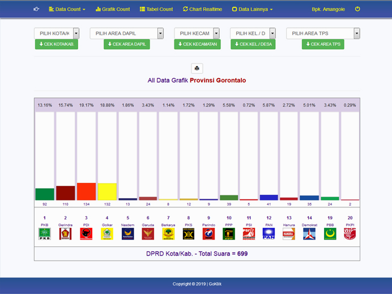Expand the PILIH AREA DAPIL dropdown
This screenshot has height=294, width=392.
click(x=126, y=33)
